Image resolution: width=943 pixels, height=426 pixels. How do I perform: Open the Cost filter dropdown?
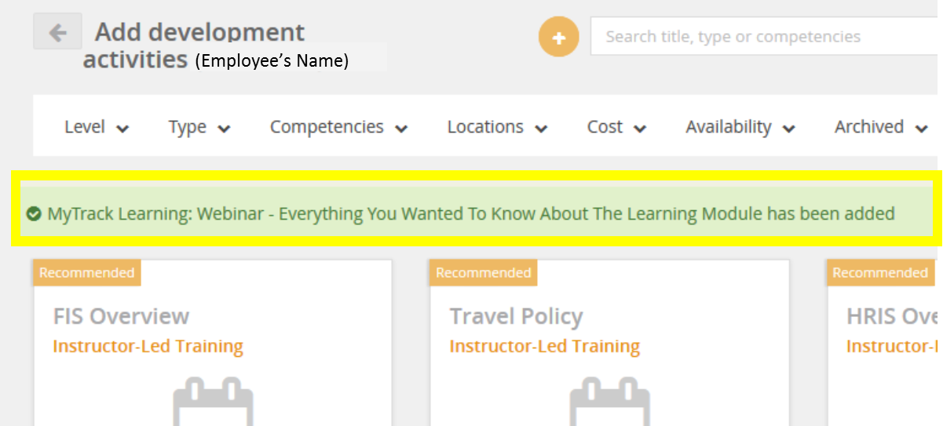[616, 127]
